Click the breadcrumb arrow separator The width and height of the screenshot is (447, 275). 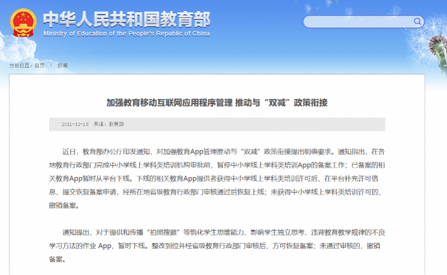click(51, 65)
